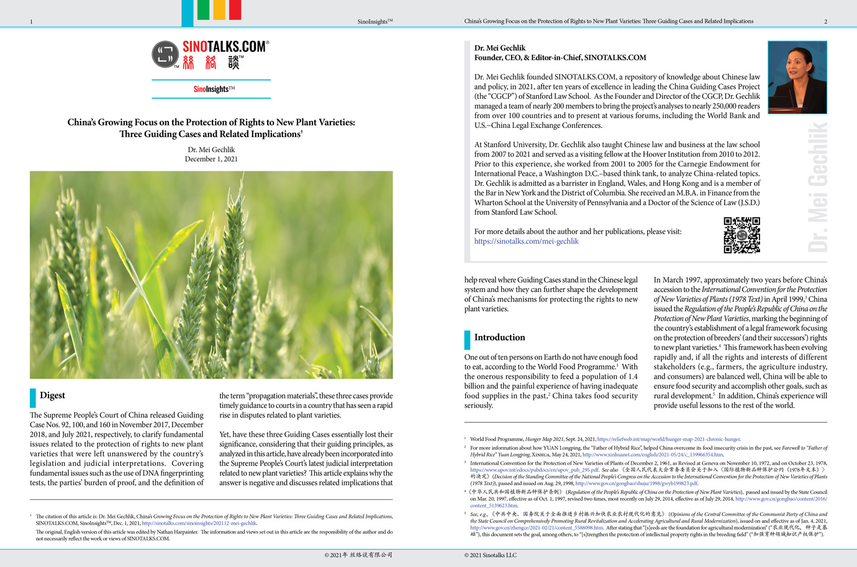Open the gov.cn zhengce link in footnote 5
This screenshot has width=857, height=567.
point(537,527)
